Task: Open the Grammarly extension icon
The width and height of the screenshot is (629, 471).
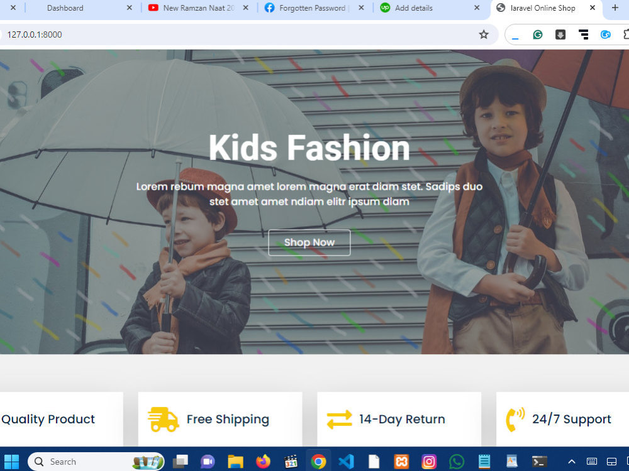Action: 538,35
